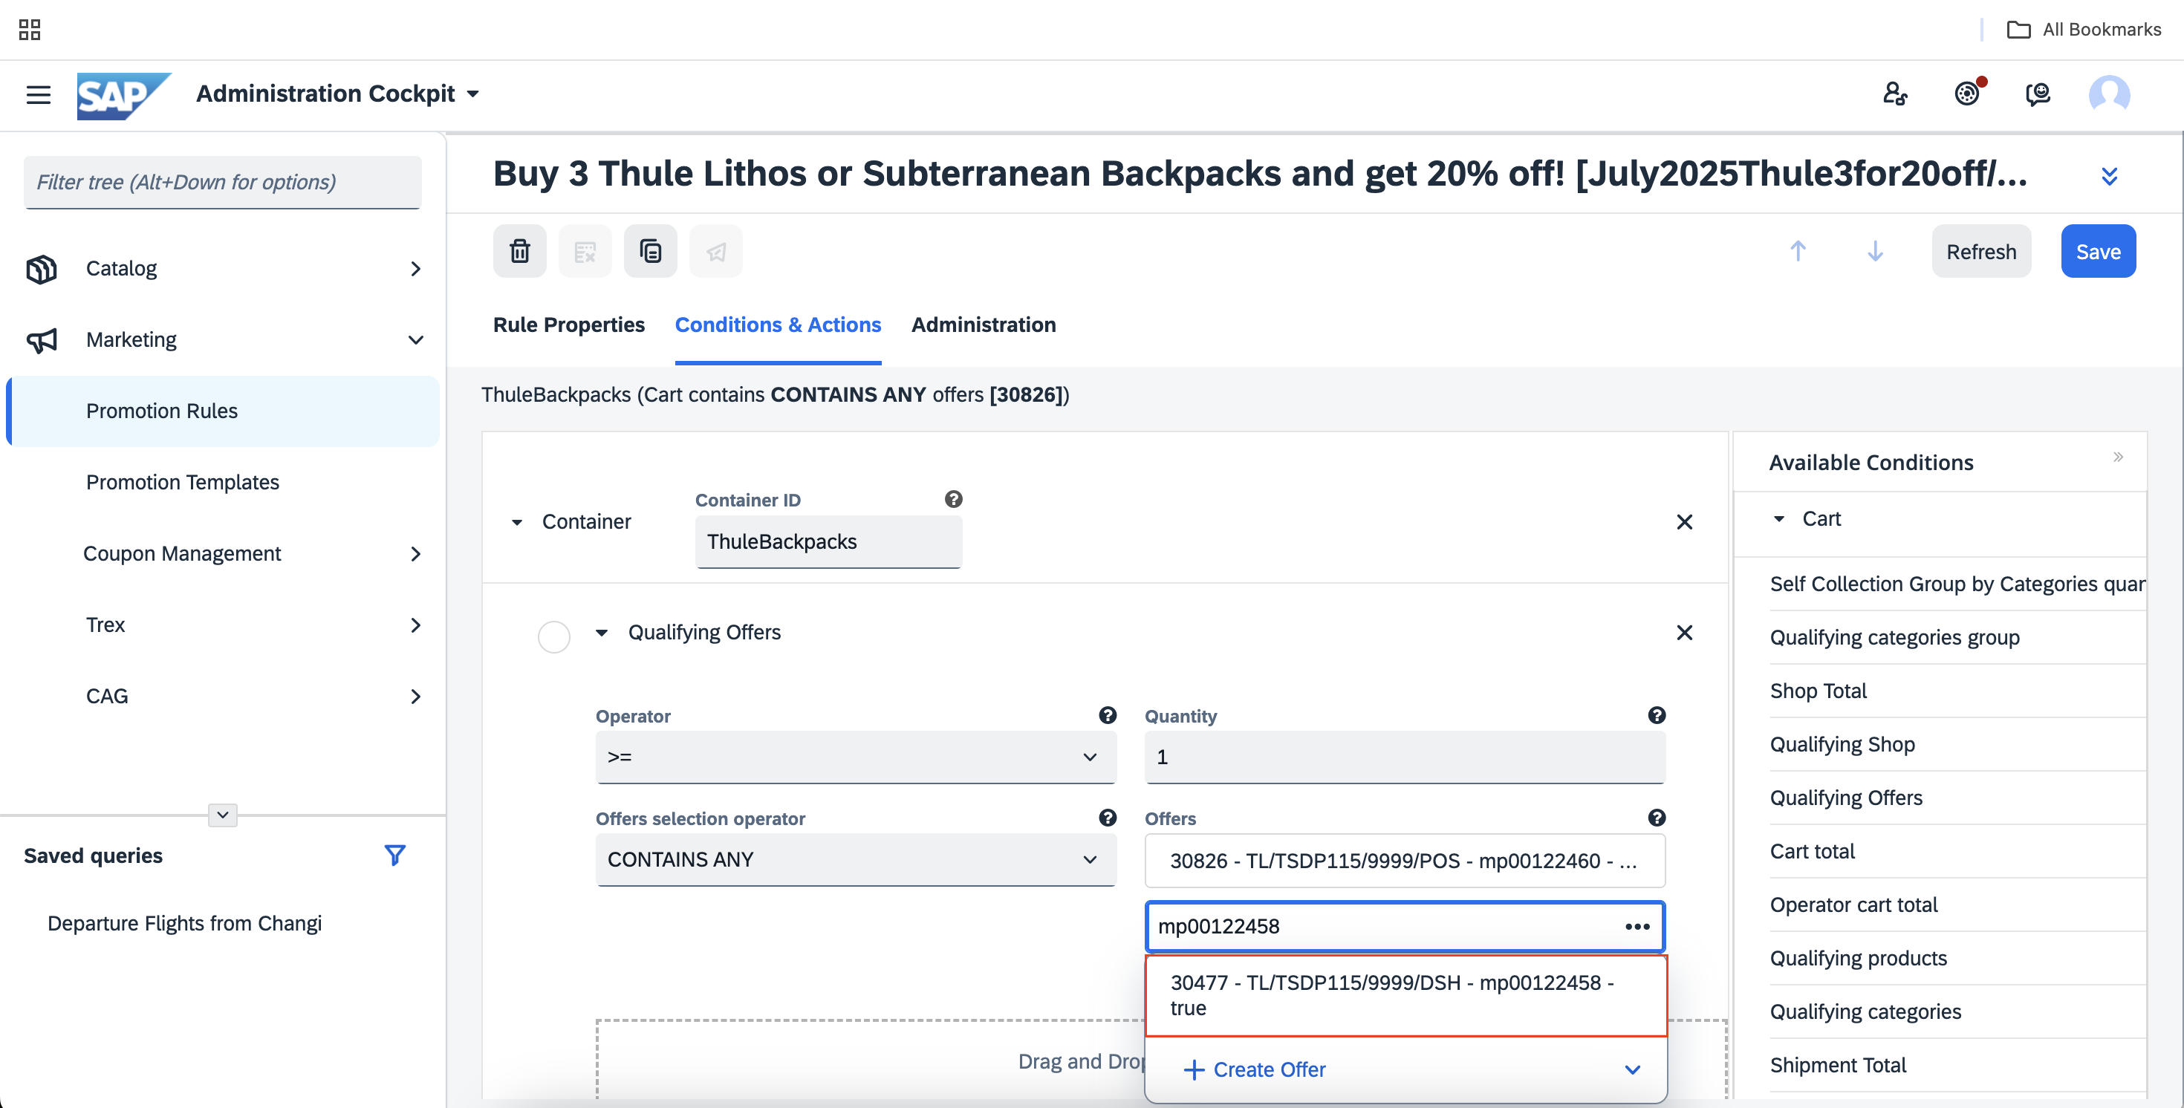Switch to the Rule Properties tab
The height and width of the screenshot is (1108, 2184).
(x=569, y=325)
